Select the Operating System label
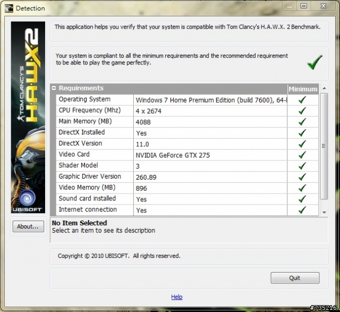The width and height of the screenshot is (340, 312). [84, 99]
